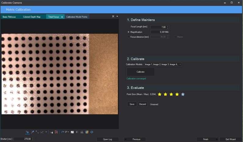243x142 pixels.
Task: Click the fit-to-view icon above image
Action: 113,16
